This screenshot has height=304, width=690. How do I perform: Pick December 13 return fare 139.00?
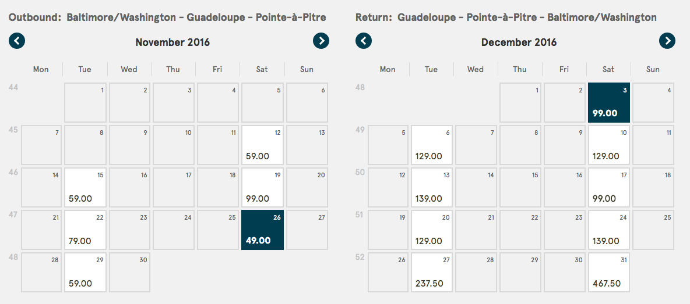click(432, 187)
